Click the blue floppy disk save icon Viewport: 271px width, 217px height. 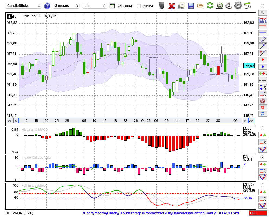pyautogui.click(x=191, y=6)
